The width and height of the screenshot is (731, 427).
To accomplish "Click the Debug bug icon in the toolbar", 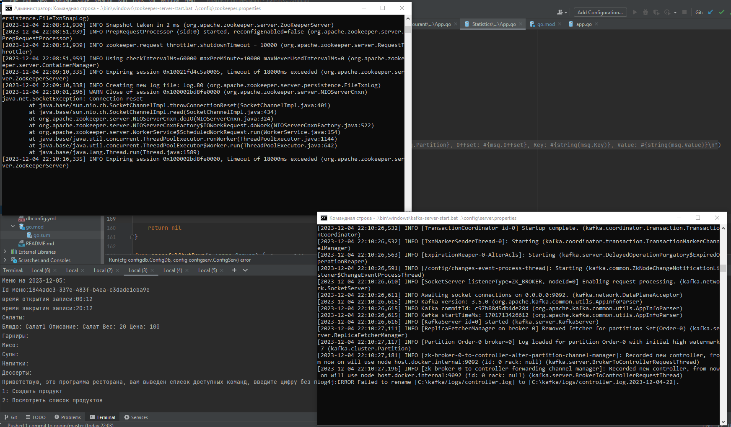I will click(x=645, y=13).
